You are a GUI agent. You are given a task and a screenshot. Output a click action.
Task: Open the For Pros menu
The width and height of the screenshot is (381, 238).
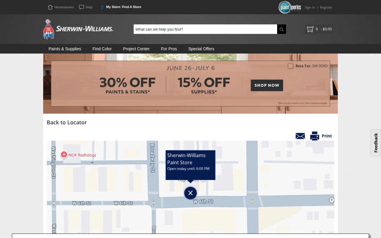pos(169,49)
